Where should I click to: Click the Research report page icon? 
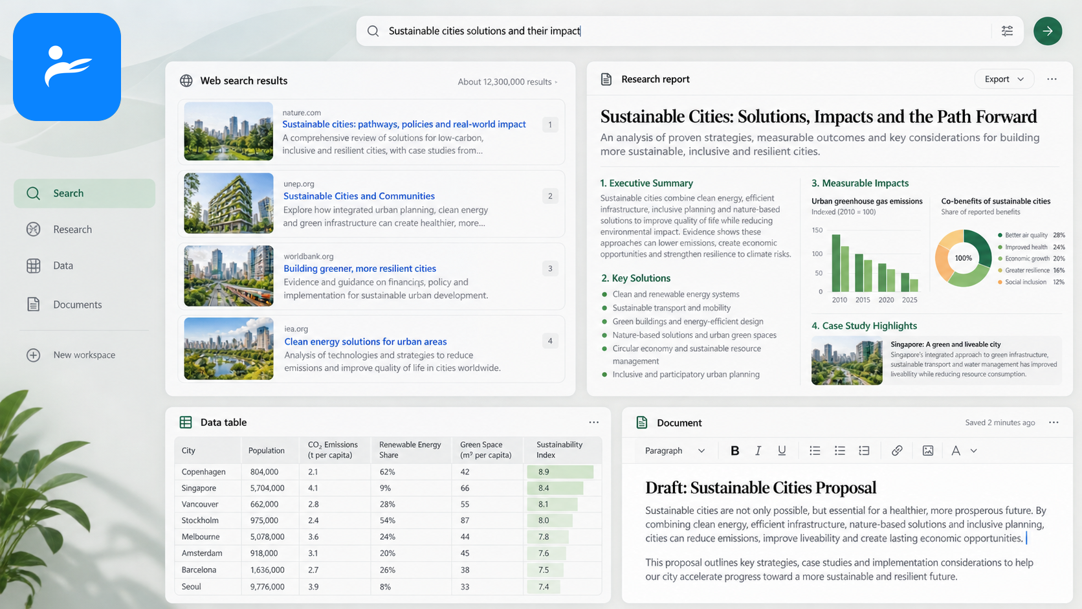[606, 79]
